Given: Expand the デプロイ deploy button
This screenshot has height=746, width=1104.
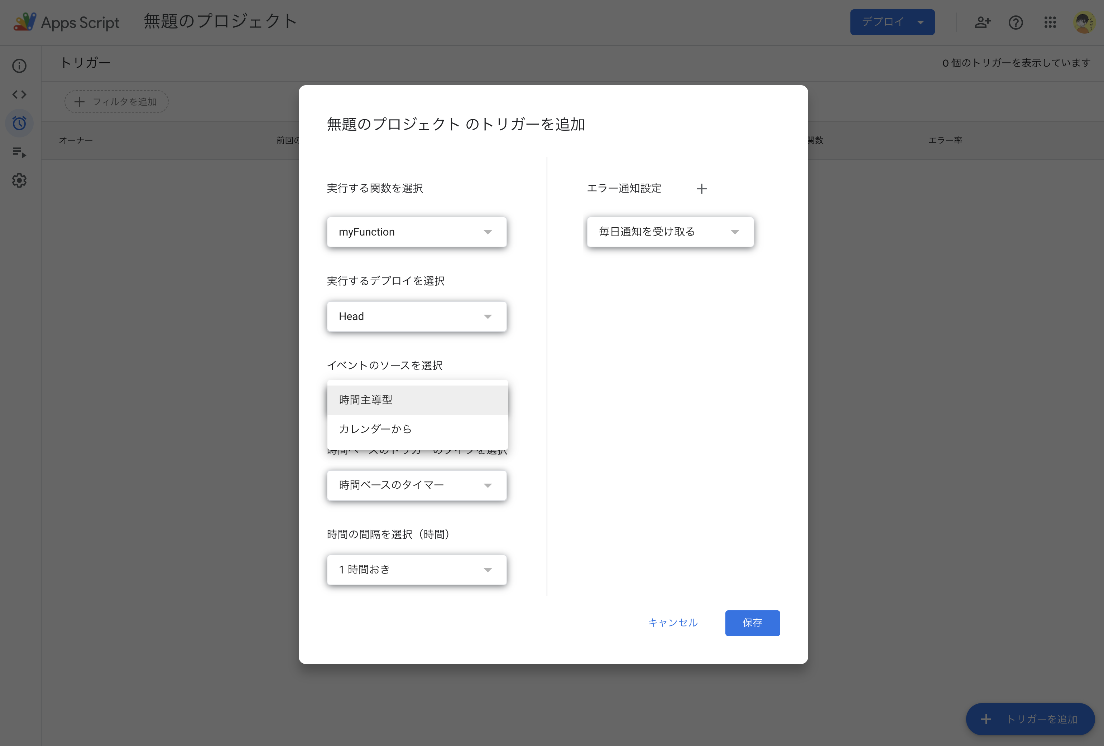Looking at the screenshot, I should click(x=892, y=22).
